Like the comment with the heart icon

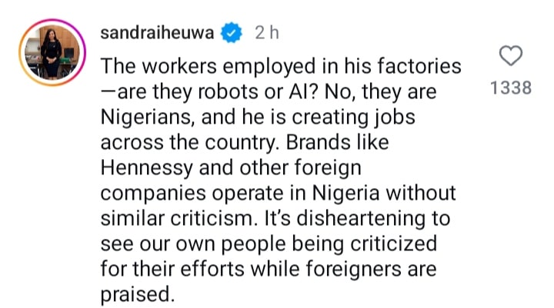tap(511, 56)
